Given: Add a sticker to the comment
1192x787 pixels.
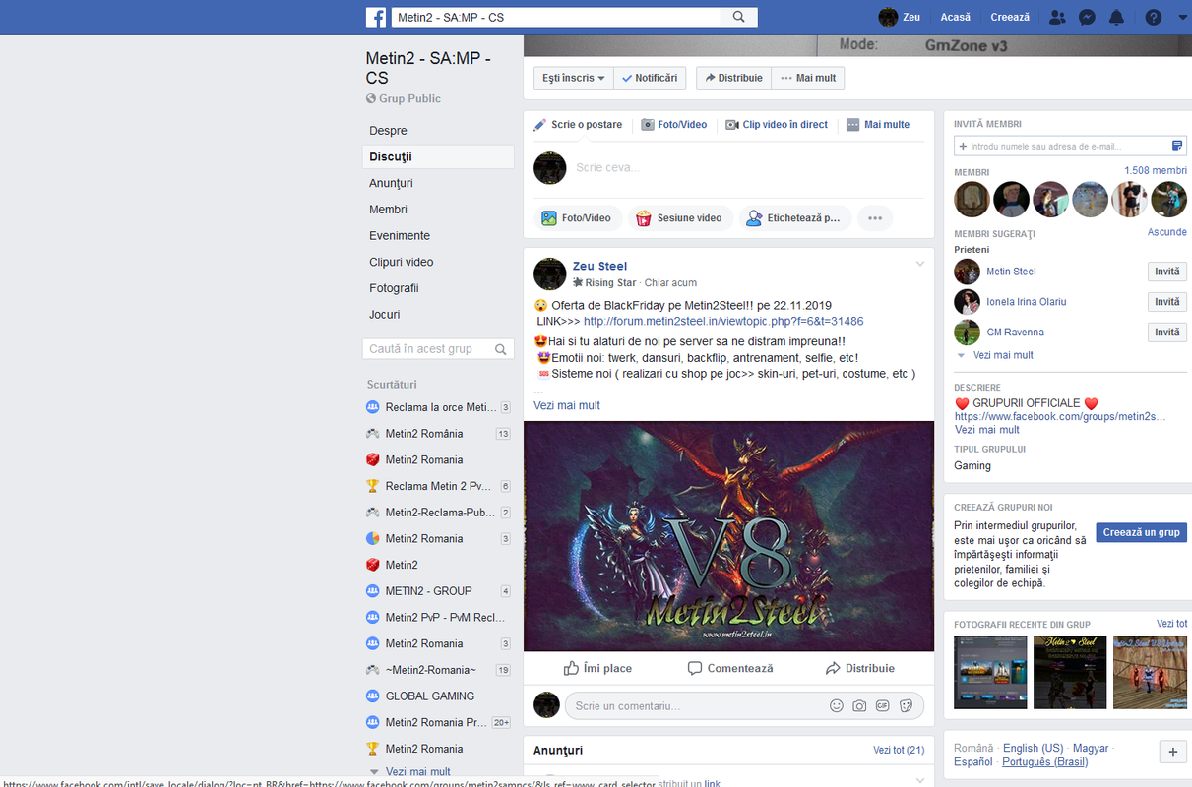Looking at the screenshot, I should 906,706.
